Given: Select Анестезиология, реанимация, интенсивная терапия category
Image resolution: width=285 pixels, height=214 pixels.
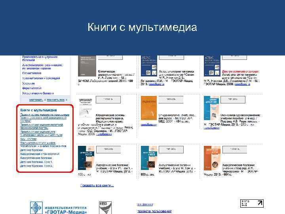Looking at the screenshot, I should point(42,67).
